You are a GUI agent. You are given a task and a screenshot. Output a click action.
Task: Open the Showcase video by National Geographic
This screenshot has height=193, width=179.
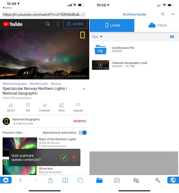20,167
